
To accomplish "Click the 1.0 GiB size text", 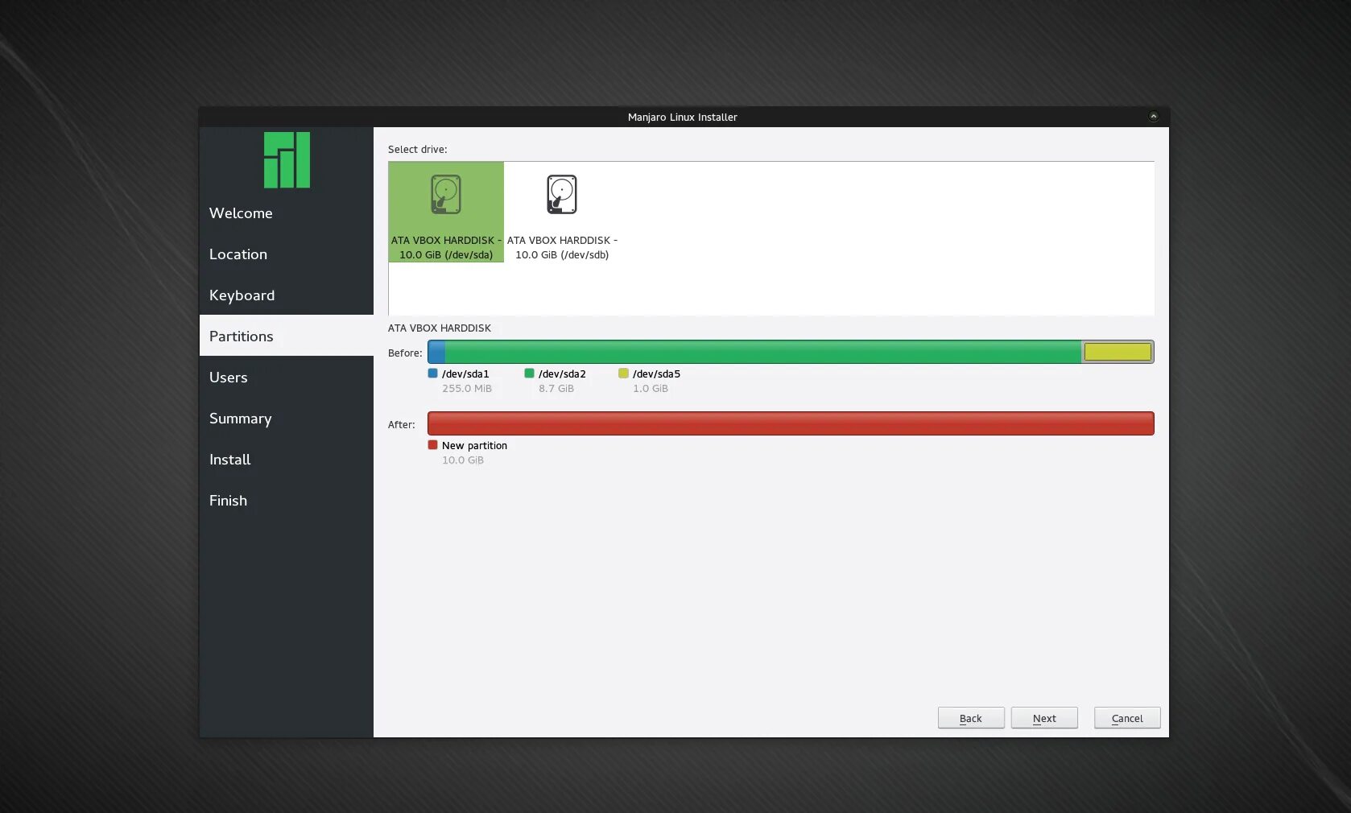I will [651, 389].
